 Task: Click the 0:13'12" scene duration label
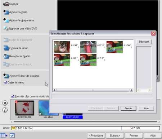[101, 45]
